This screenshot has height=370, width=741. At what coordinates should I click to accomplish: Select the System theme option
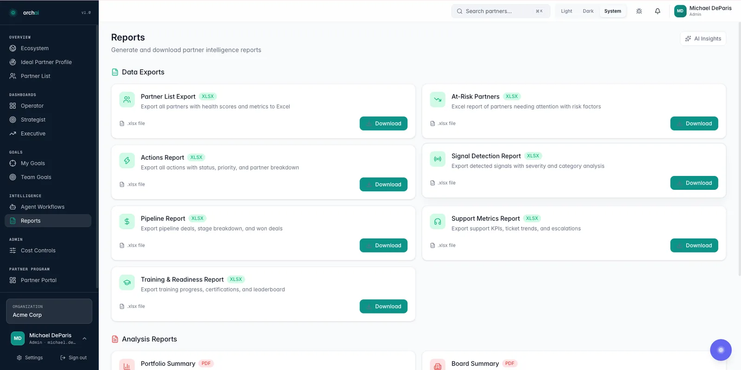pos(613,11)
